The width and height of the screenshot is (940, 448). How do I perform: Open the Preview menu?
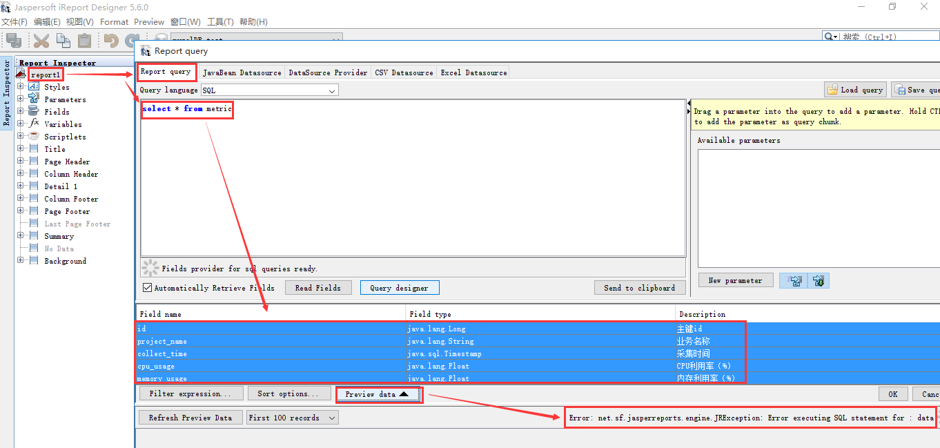(x=149, y=22)
